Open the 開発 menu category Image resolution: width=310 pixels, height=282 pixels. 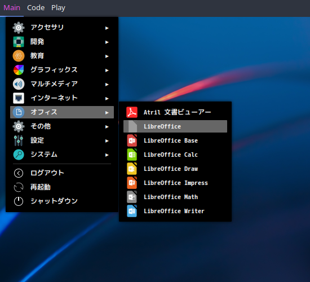62,42
